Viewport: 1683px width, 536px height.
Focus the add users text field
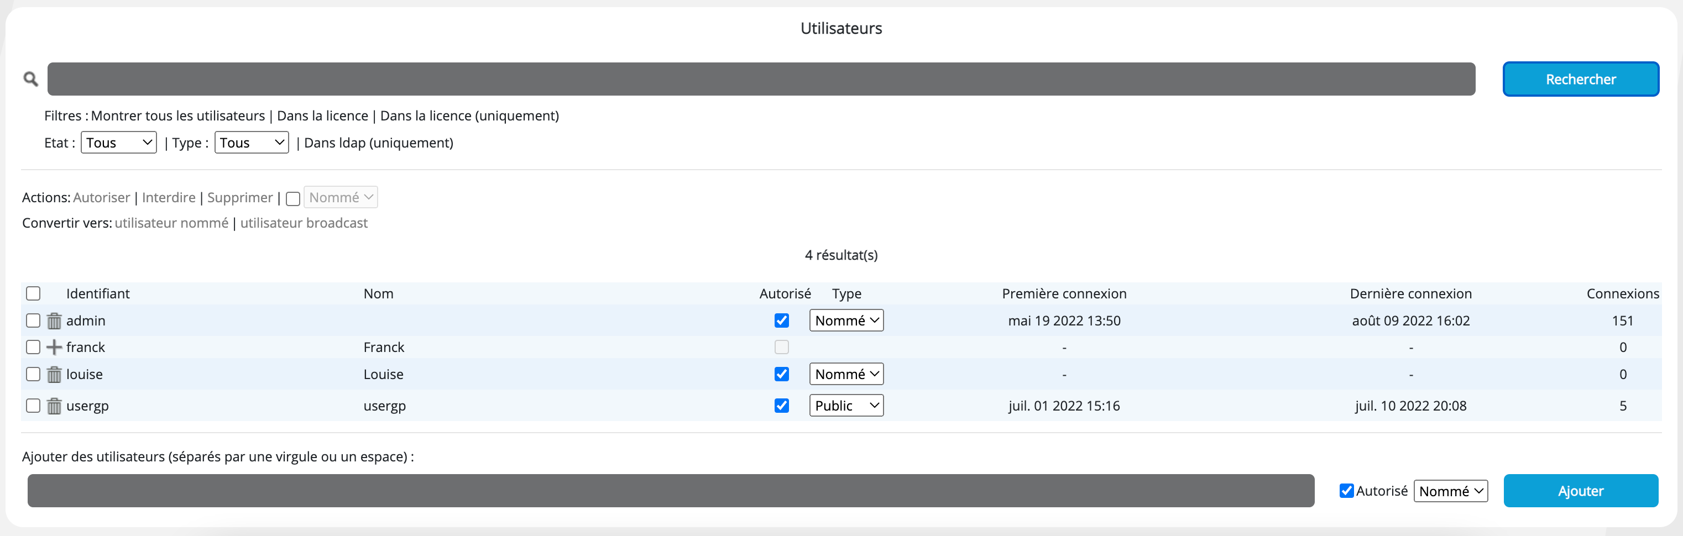(x=670, y=491)
